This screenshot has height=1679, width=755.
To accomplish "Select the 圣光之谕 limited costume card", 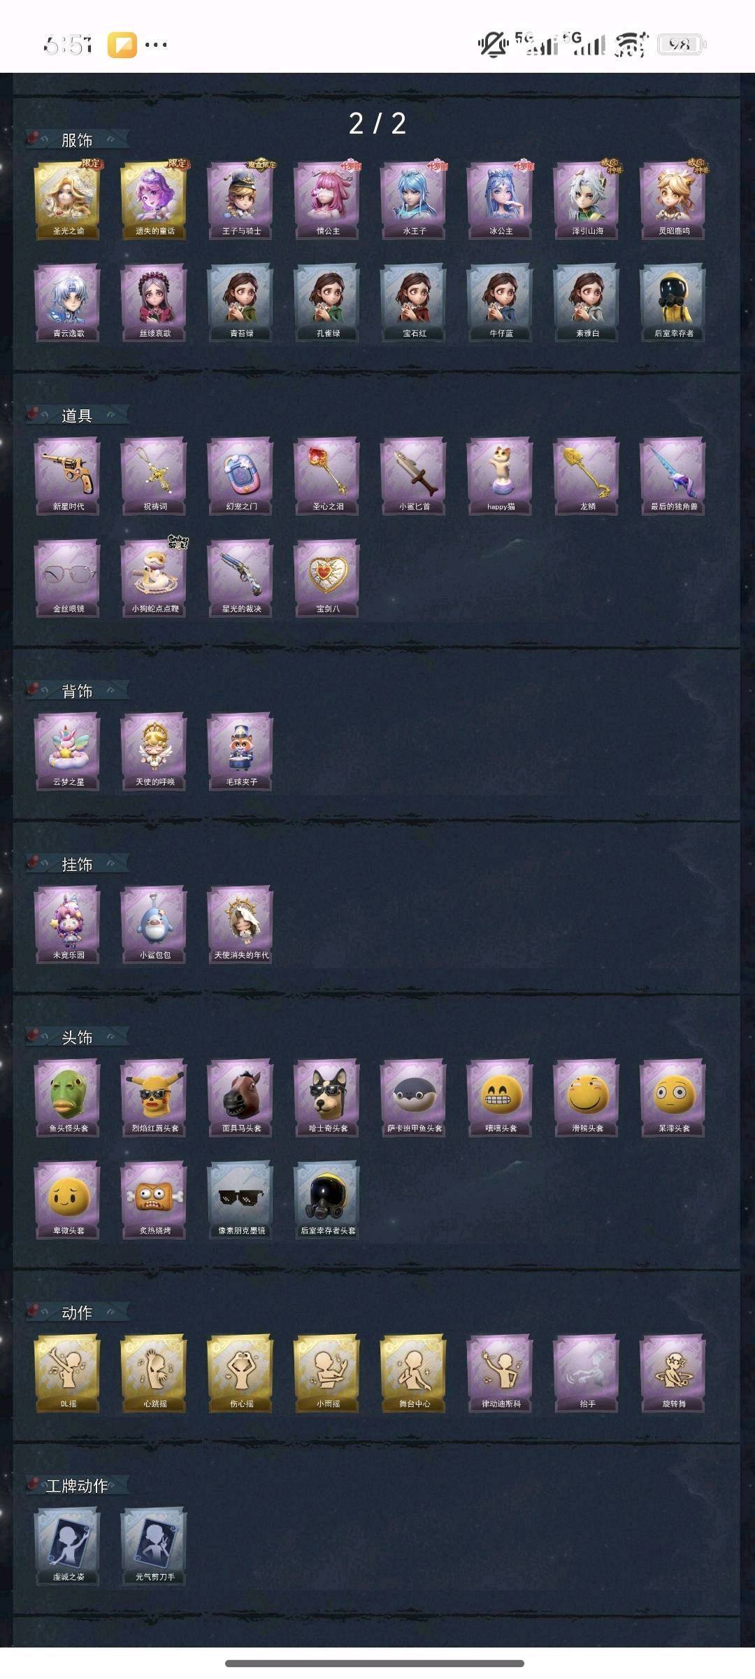I will tap(68, 200).
